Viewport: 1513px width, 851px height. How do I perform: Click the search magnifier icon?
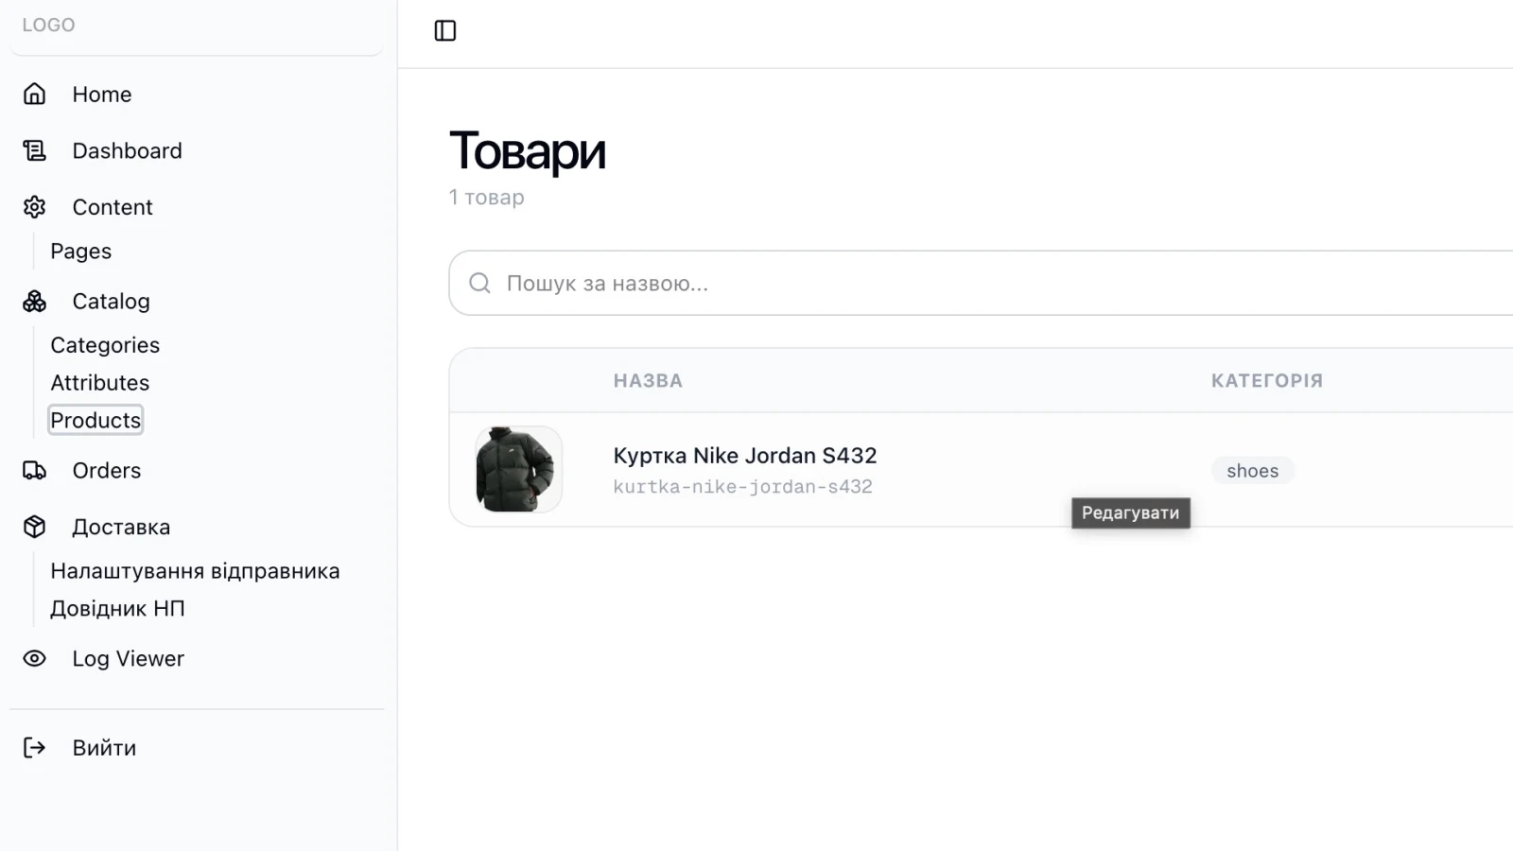pos(479,283)
